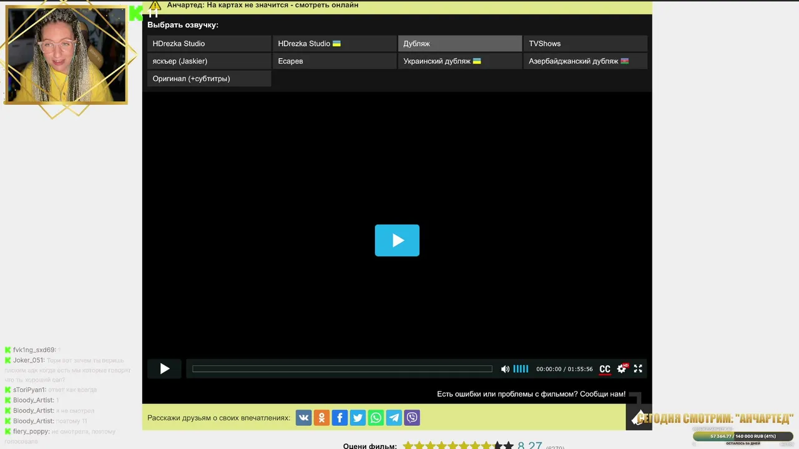The image size is (799, 449).
Task: Open the HD quality settings gear
Action: pyautogui.click(x=622, y=368)
